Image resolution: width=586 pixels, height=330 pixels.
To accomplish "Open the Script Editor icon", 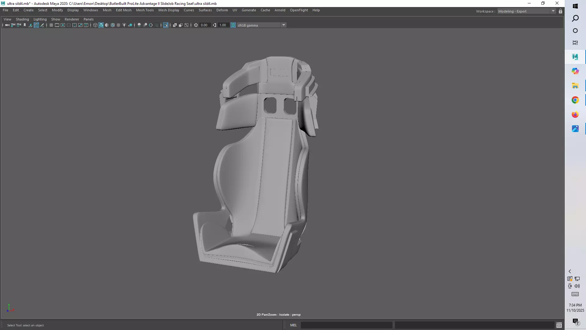I will pos(559,325).
